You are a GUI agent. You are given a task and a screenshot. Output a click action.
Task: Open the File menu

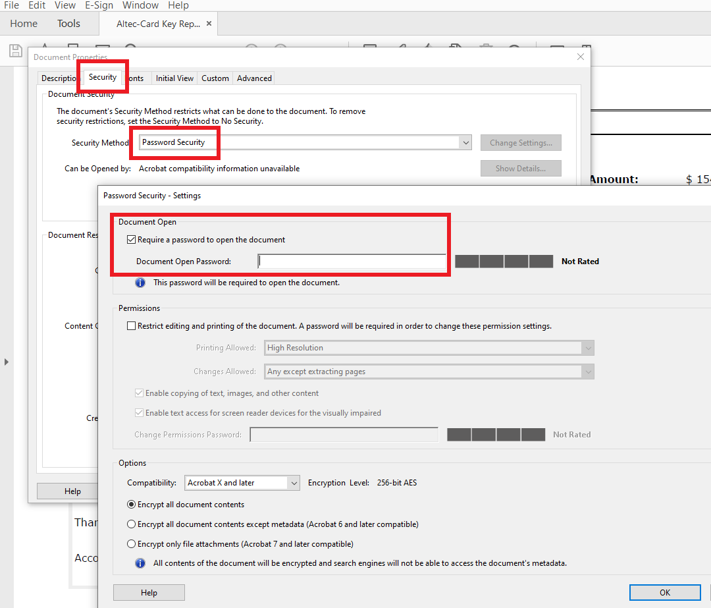coord(11,5)
